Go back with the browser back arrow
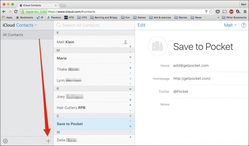The height and width of the screenshot is (146, 249). pos(4,11)
